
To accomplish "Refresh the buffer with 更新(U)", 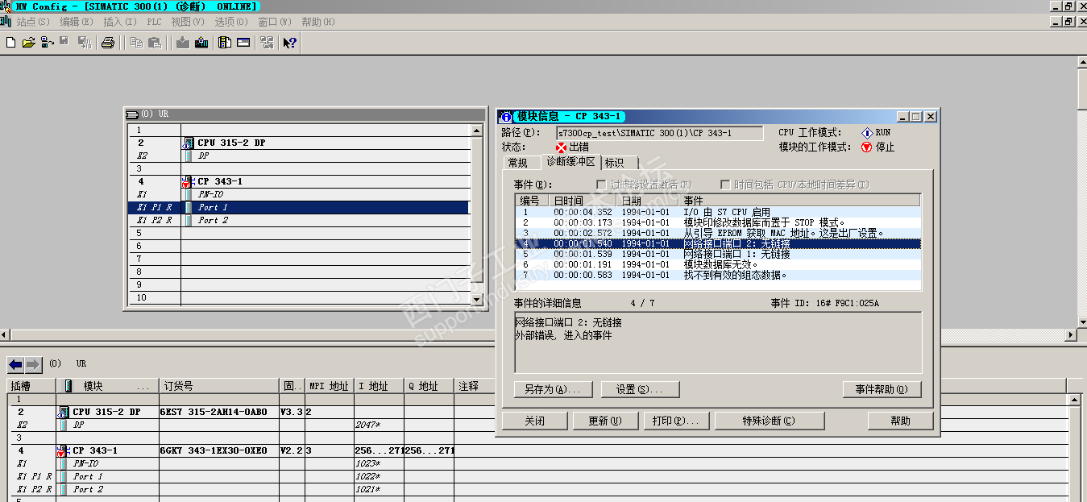I will [x=604, y=421].
